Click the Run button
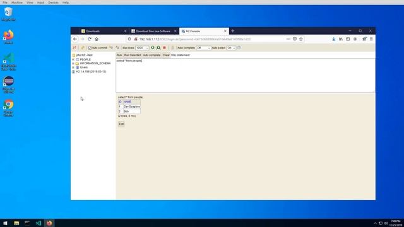This screenshot has height=227, width=404. (119, 55)
